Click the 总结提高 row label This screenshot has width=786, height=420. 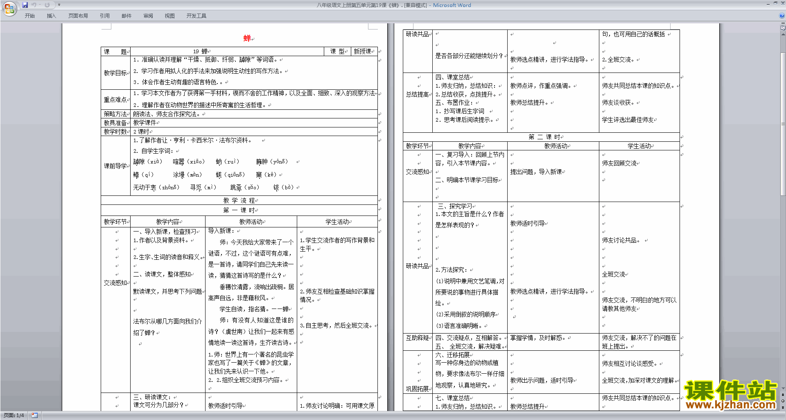tap(417, 94)
